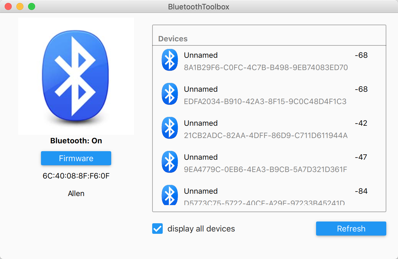Click the -42 signal strength value
The height and width of the screenshot is (259, 398).
coord(361,123)
